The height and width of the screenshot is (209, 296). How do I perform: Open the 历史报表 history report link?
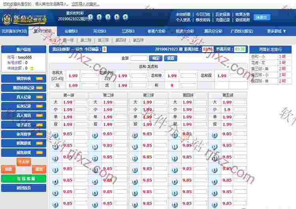tap(223, 14)
